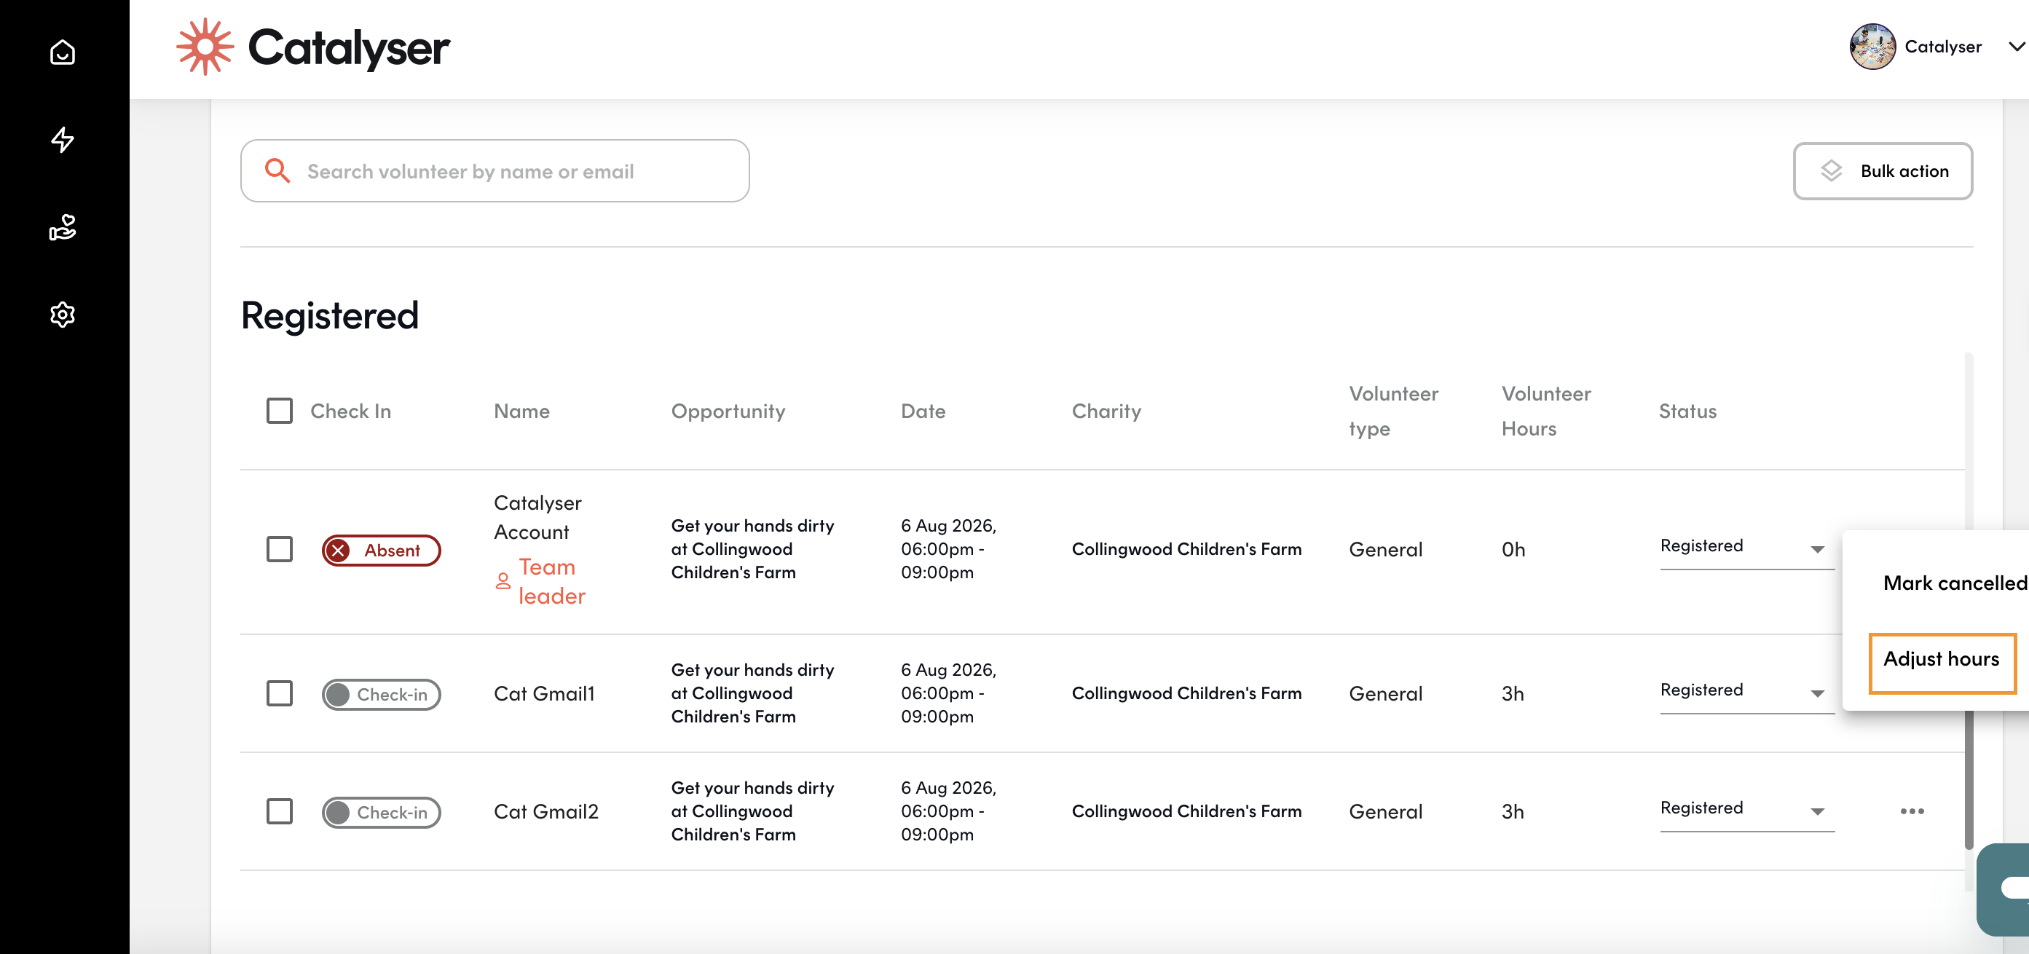Viewport: 2029px width, 954px height.
Task: Click the Opportunity column header
Action: pos(728,411)
